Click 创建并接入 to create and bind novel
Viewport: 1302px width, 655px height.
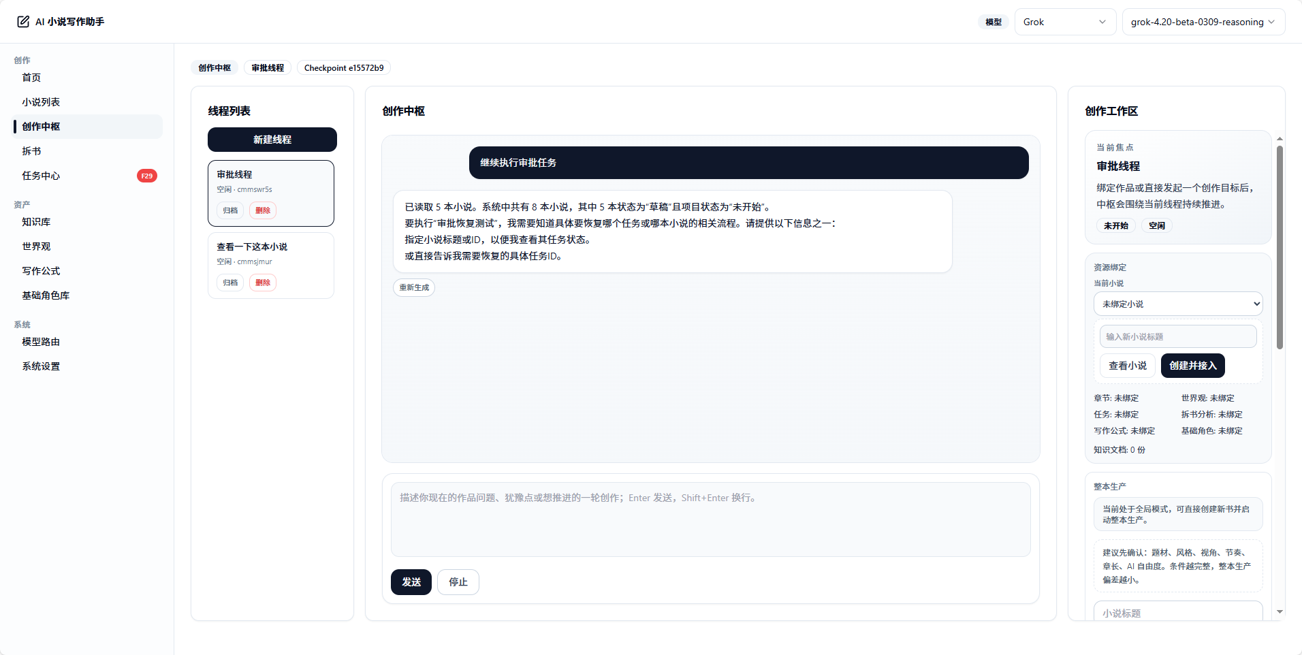(x=1192, y=366)
